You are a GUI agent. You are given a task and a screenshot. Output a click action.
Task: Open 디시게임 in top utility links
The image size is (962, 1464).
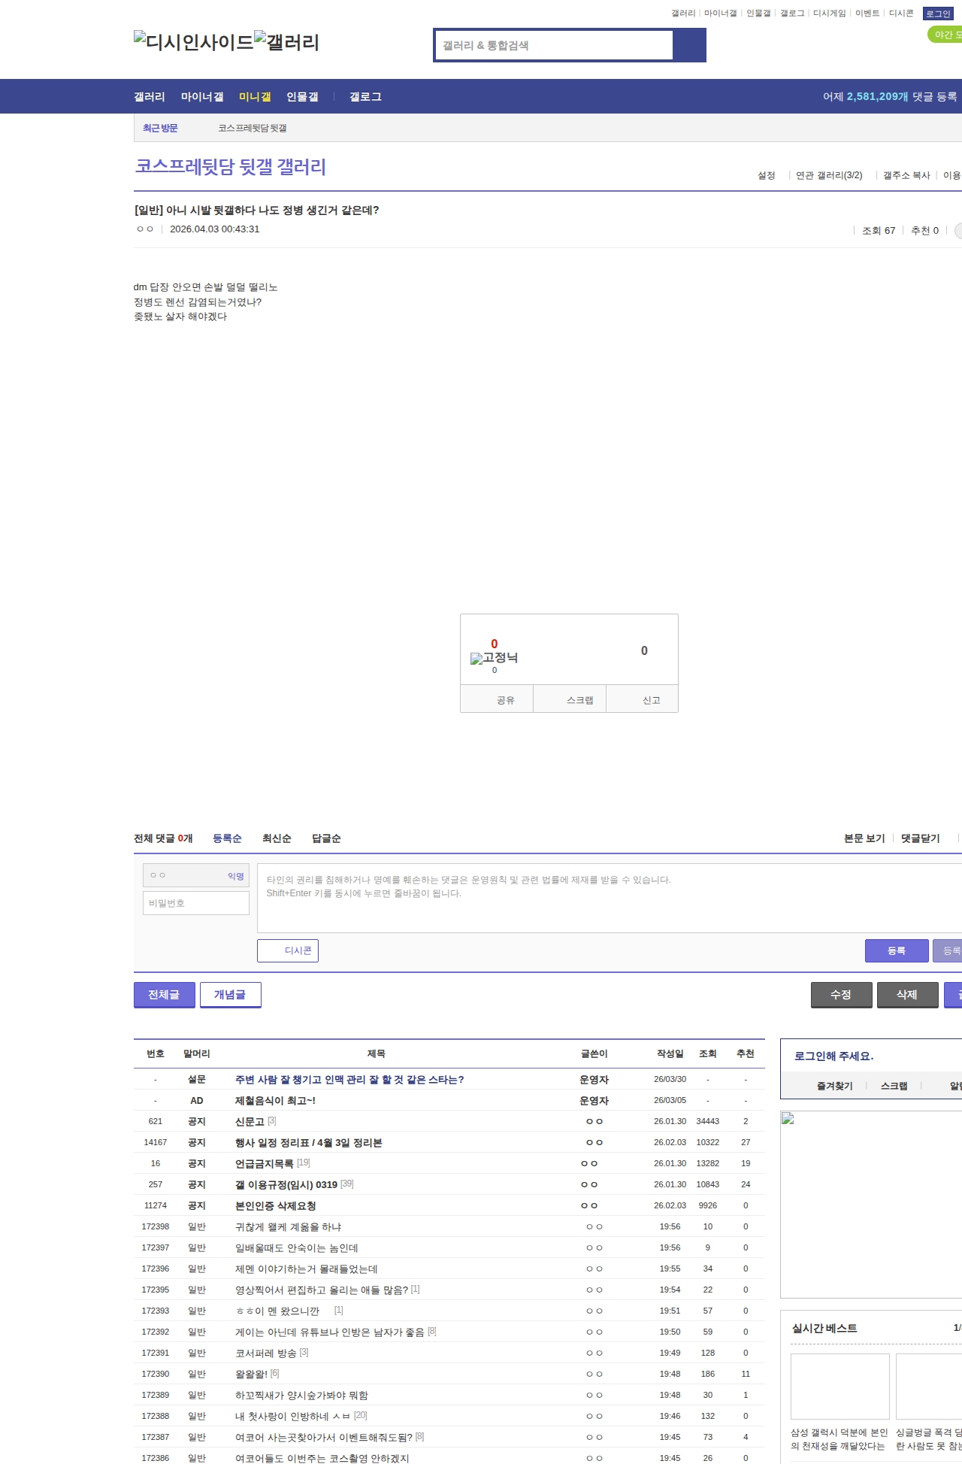point(829,14)
